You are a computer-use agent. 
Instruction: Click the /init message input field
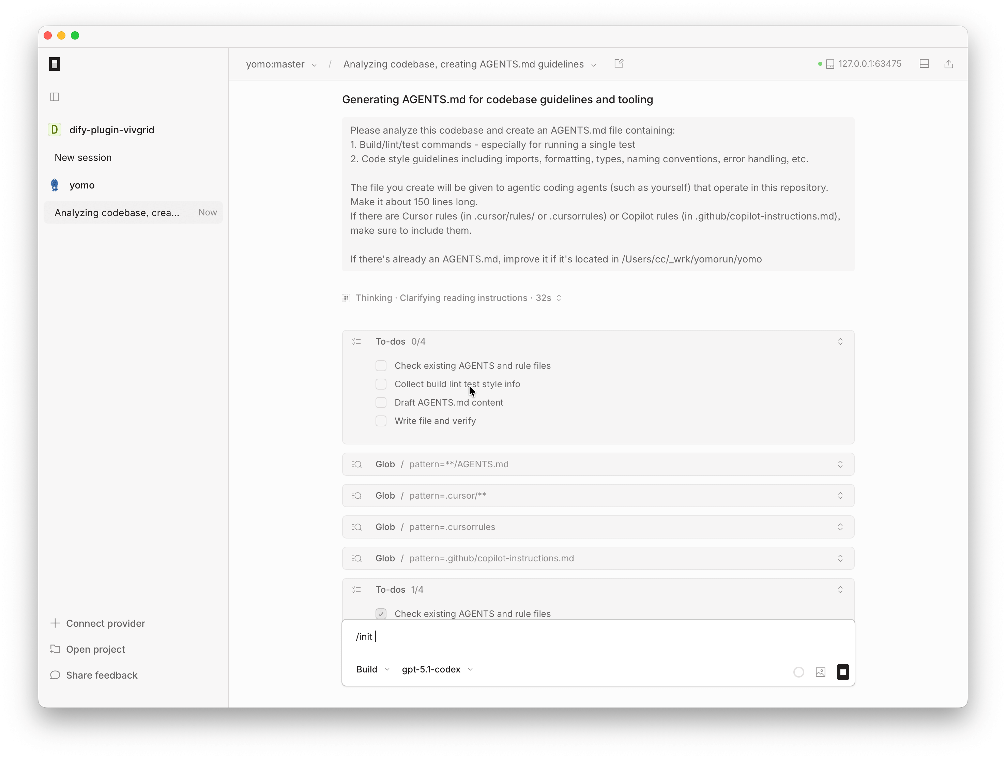591,637
